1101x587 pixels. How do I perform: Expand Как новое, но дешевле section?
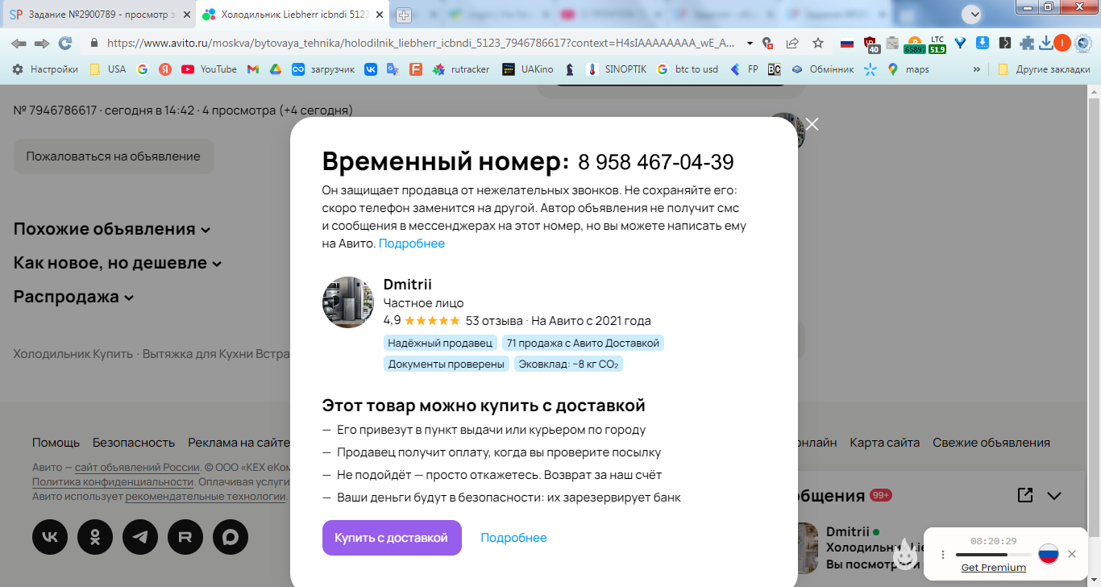point(118,263)
